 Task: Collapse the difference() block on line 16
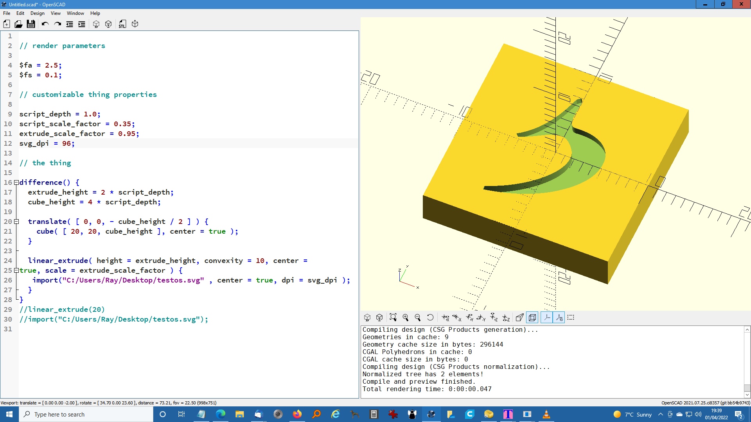16,182
